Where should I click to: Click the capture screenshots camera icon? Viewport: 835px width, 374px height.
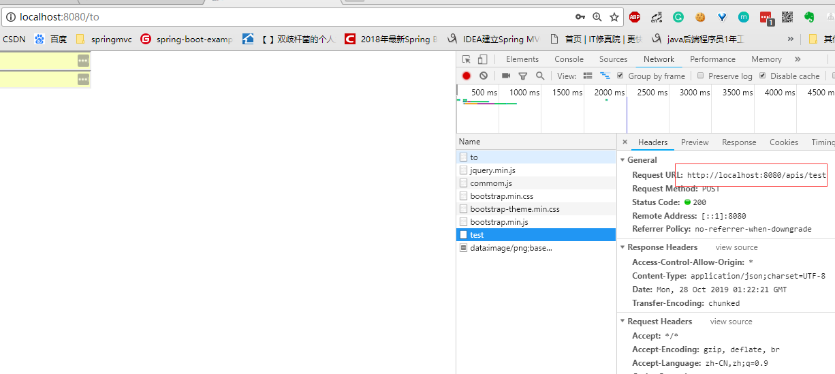506,76
